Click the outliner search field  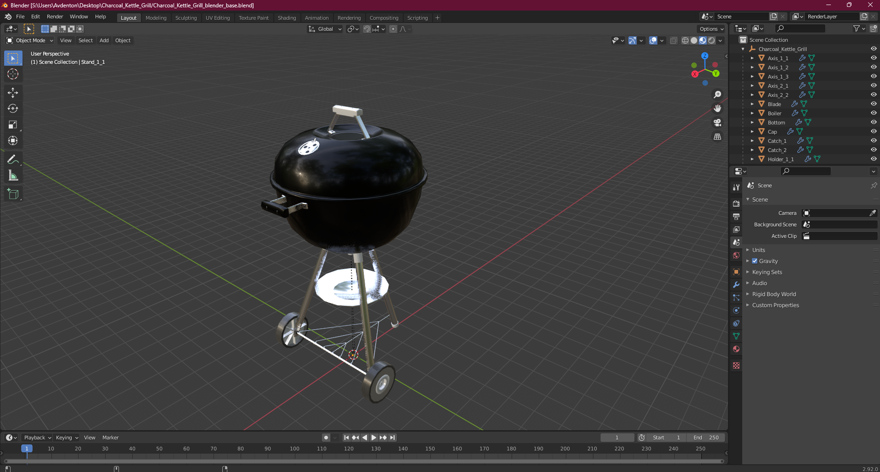[800, 28]
